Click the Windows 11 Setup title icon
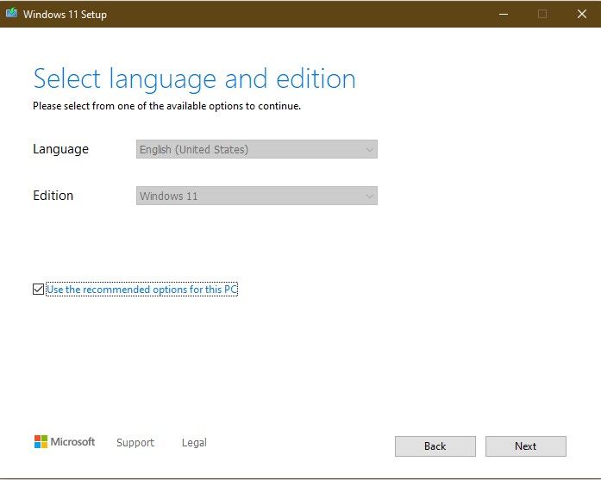The height and width of the screenshot is (480, 601). (11, 14)
